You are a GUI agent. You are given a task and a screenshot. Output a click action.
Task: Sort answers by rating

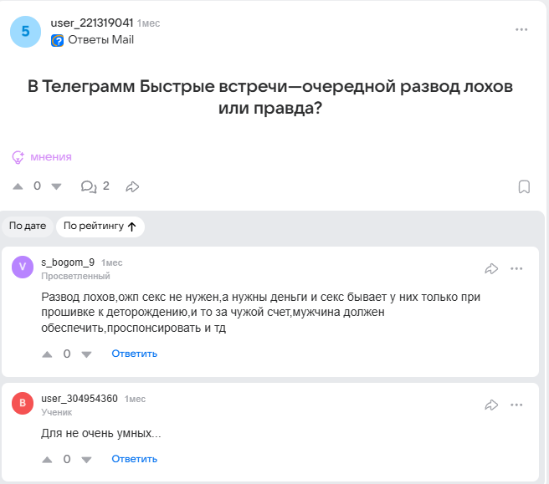coord(100,226)
